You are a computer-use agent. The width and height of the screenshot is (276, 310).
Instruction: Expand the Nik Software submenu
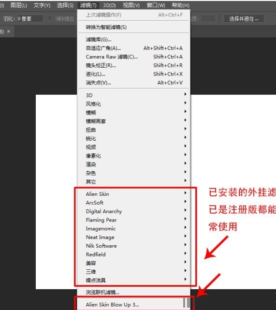134,246
